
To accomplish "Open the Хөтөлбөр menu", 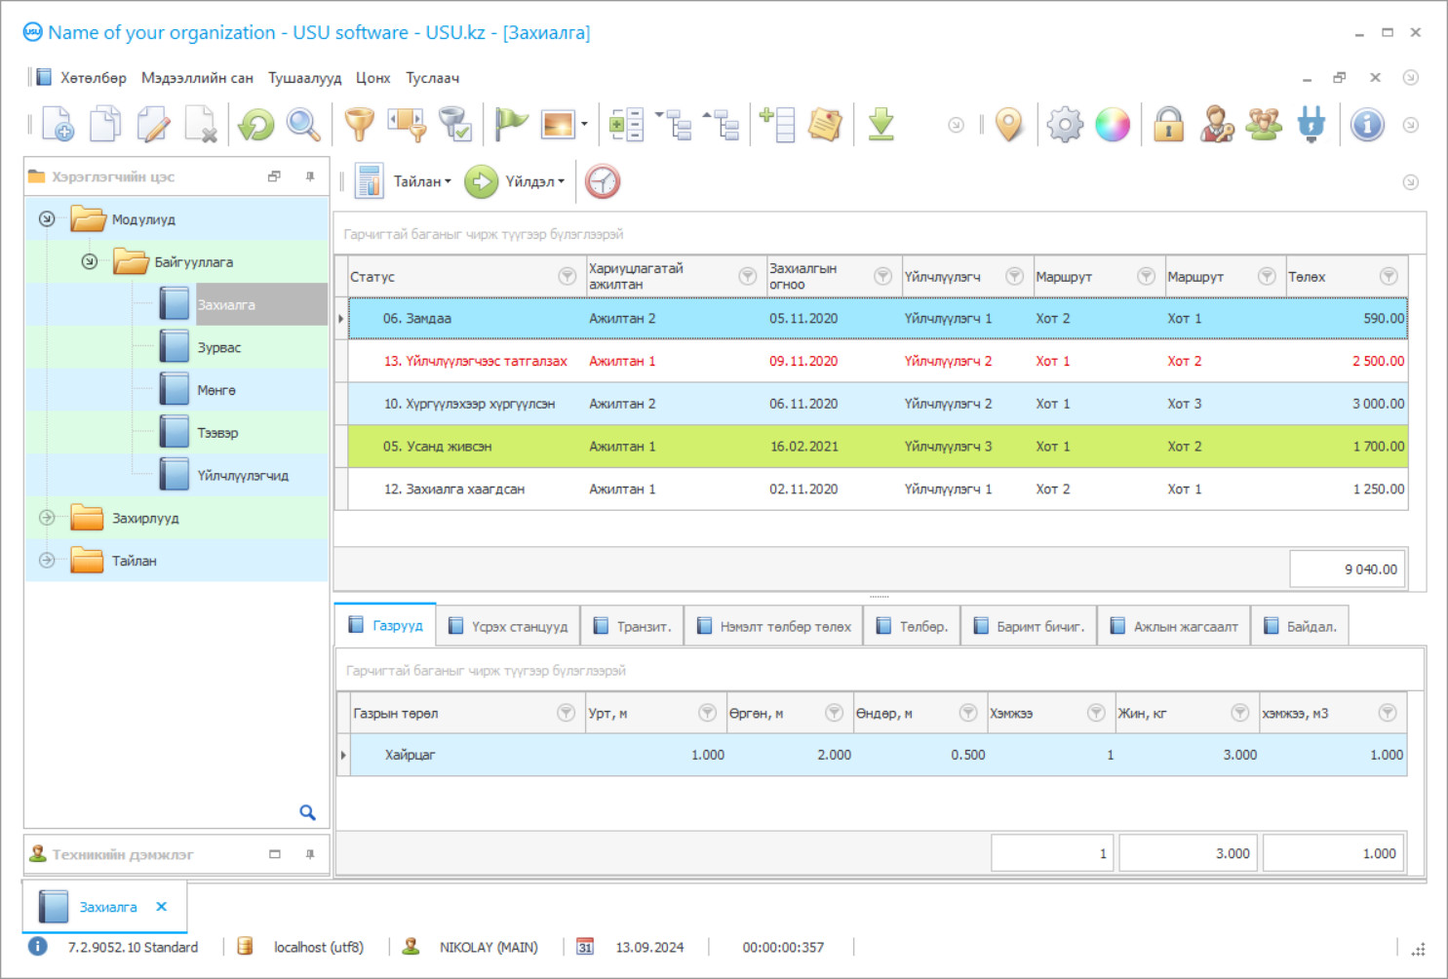I will pyautogui.click(x=94, y=78).
